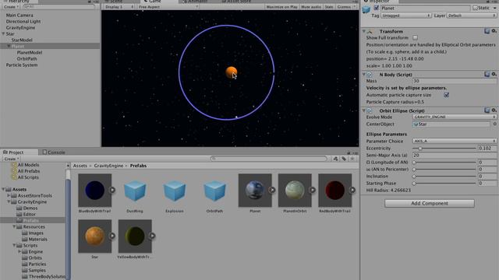The width and height of the screenshot is (499, 280).
Task: Expand BlueBodyWithTrail prefab arrow button
Action: tap(112, 190)
